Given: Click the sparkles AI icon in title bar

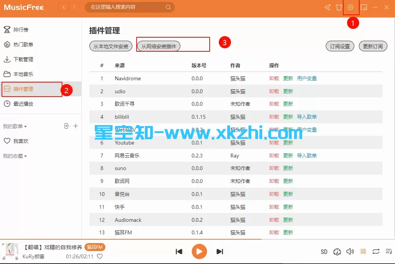Looking at the screenshot, I should tap(327, 7).
